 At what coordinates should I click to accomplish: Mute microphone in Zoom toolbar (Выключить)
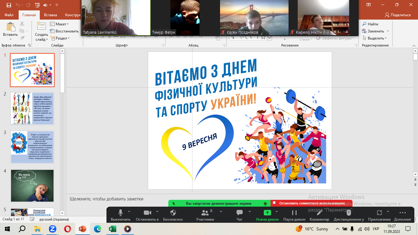(x=121, y=213)
